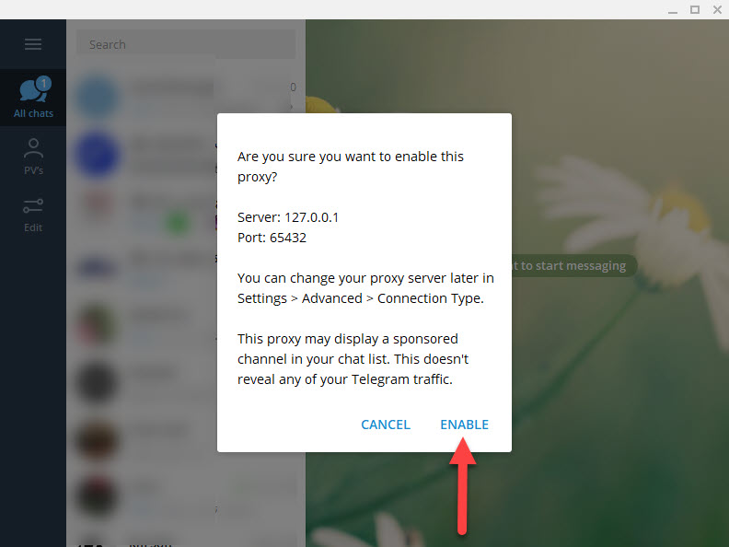The image size is (729, 547).
Task: Click the PV's tab label text
Action: point(33,170)
